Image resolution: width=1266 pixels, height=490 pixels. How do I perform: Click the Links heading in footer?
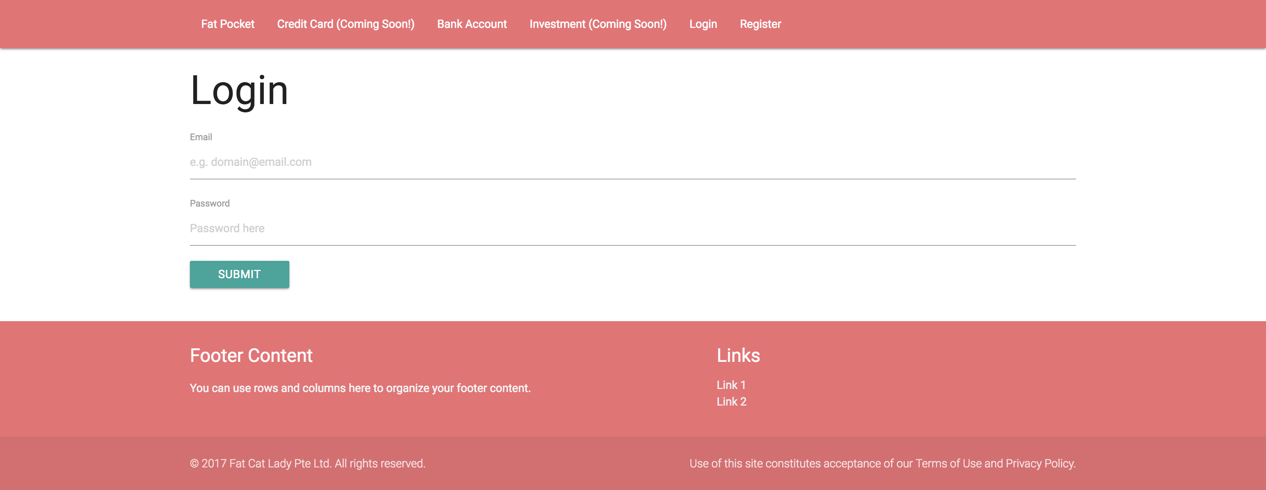738,355
